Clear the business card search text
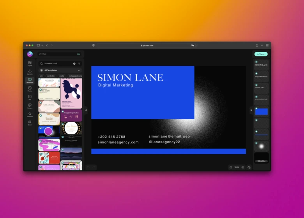Image resolution: width=304 pixels, height=218 pixels. 74,63
